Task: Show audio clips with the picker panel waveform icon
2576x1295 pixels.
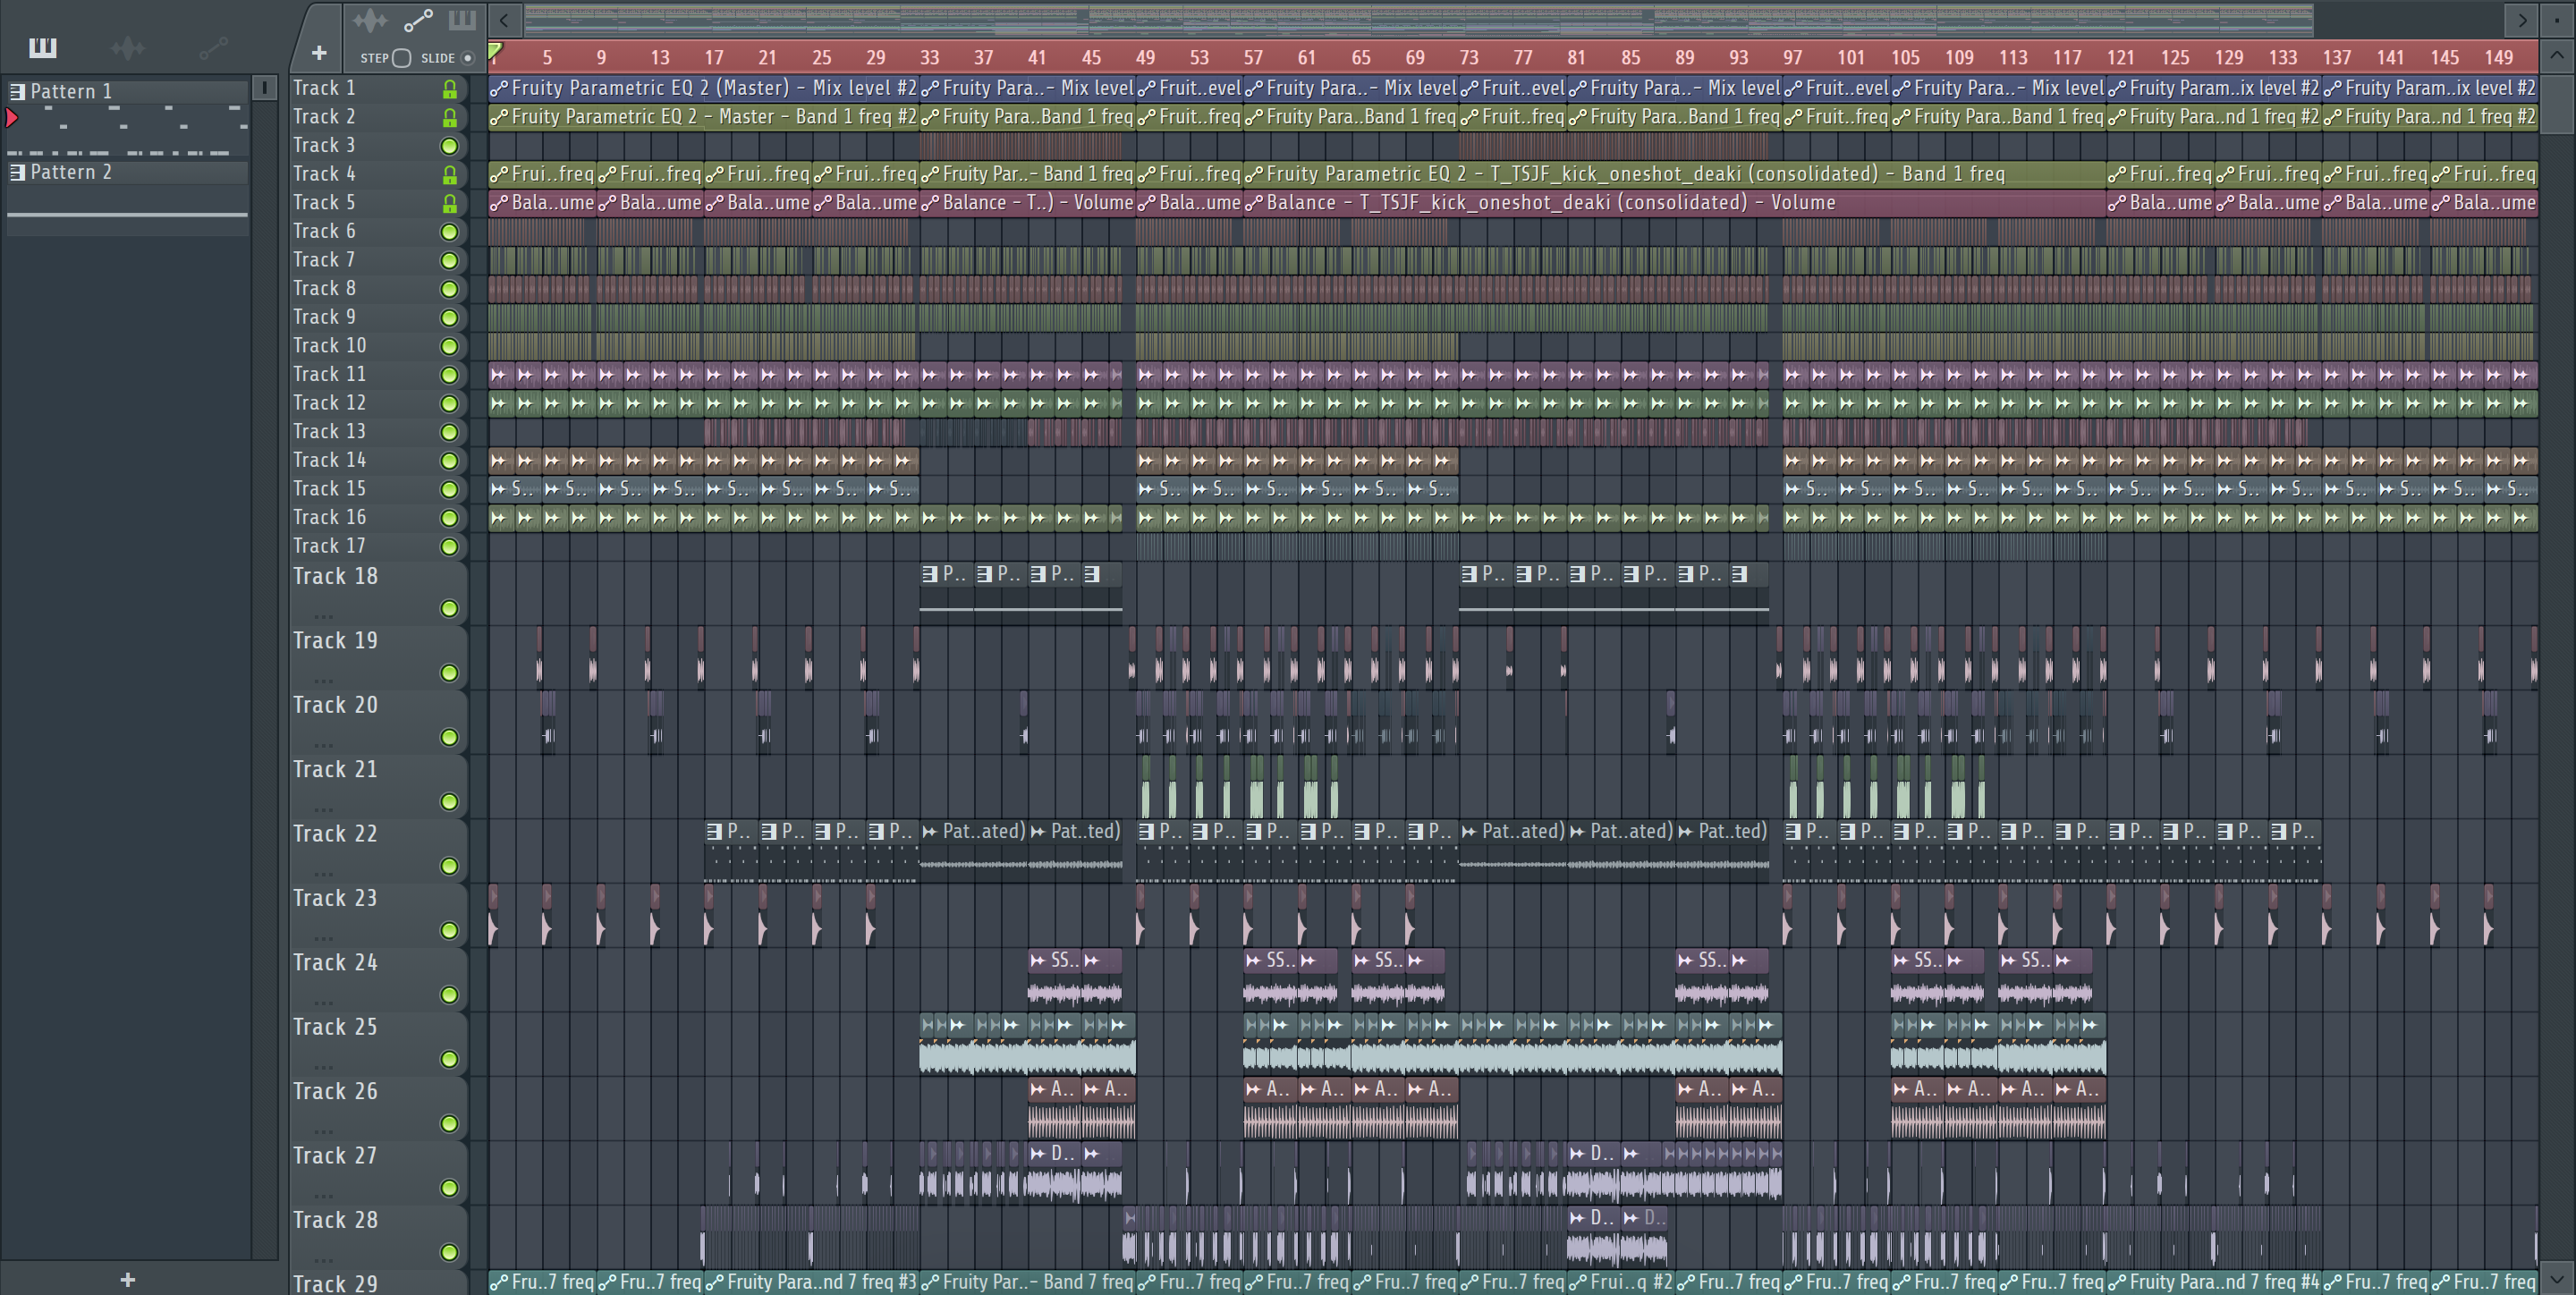Action: tap(128, 47)
